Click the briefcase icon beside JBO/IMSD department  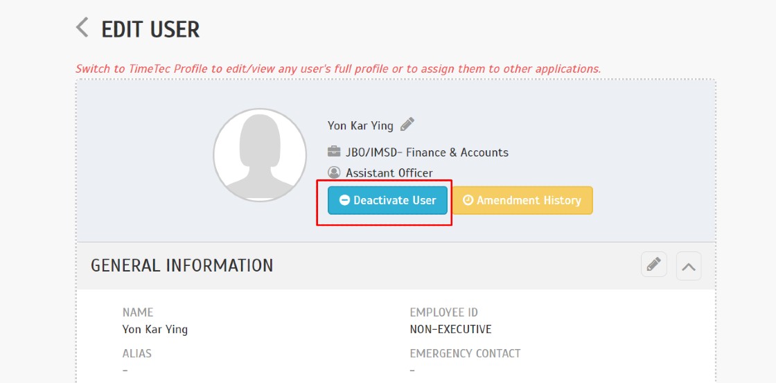(334, 151)
